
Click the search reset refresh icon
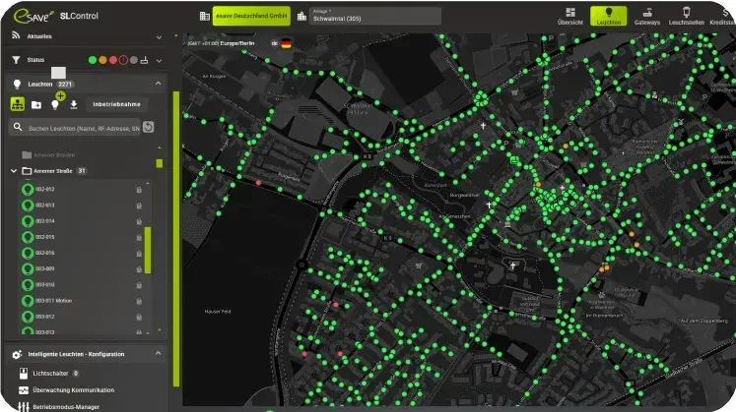148,127
